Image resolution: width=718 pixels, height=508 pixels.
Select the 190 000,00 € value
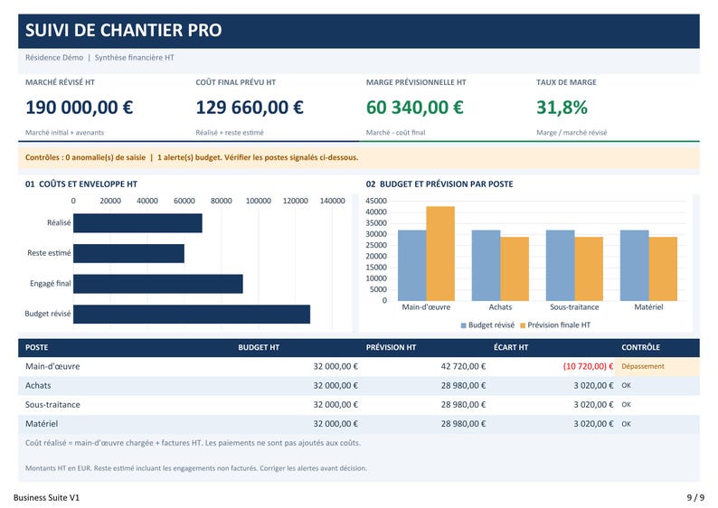click(80, 108)
